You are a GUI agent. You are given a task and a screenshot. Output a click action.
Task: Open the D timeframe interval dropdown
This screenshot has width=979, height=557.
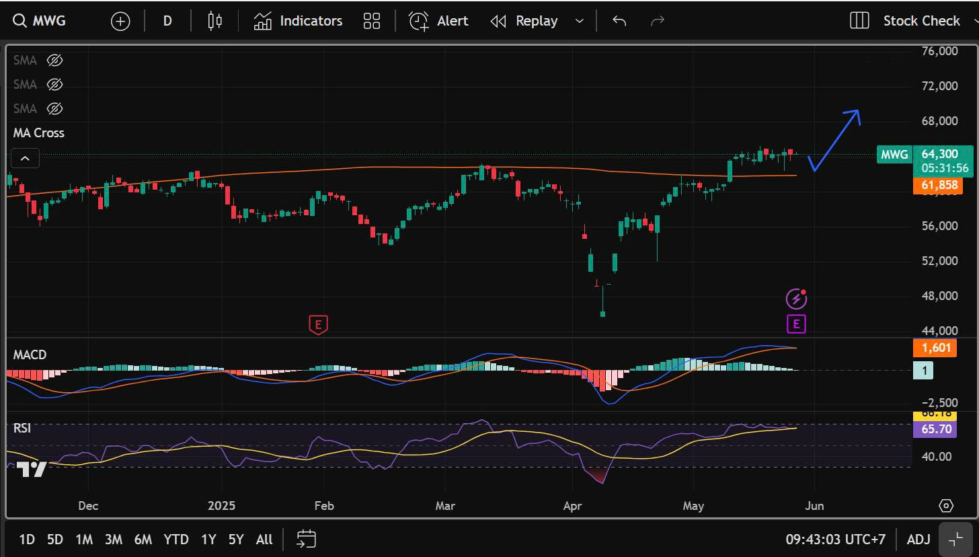[x=167, y=21]
